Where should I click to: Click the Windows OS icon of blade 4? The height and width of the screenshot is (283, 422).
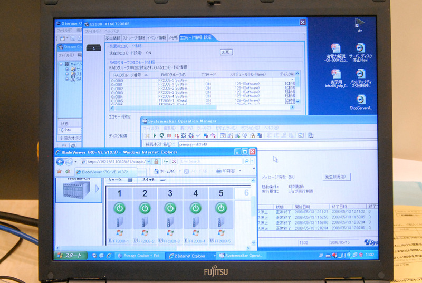pyautogui.click(x=196, y=233)
